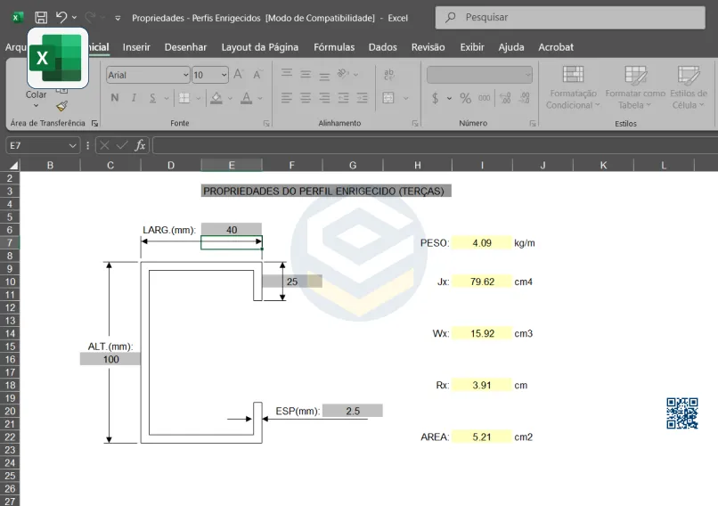The width and height of the screenshot is (718, 506).
Task: Click the Wrap Text icon
Action: [389, 75]
